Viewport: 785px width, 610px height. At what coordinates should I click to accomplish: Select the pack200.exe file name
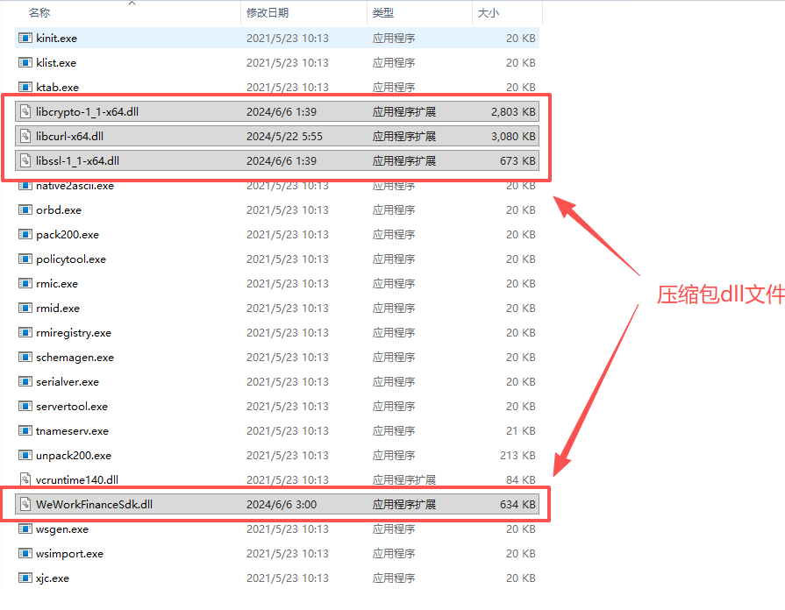pyautogui.click(x=68, y=234)
